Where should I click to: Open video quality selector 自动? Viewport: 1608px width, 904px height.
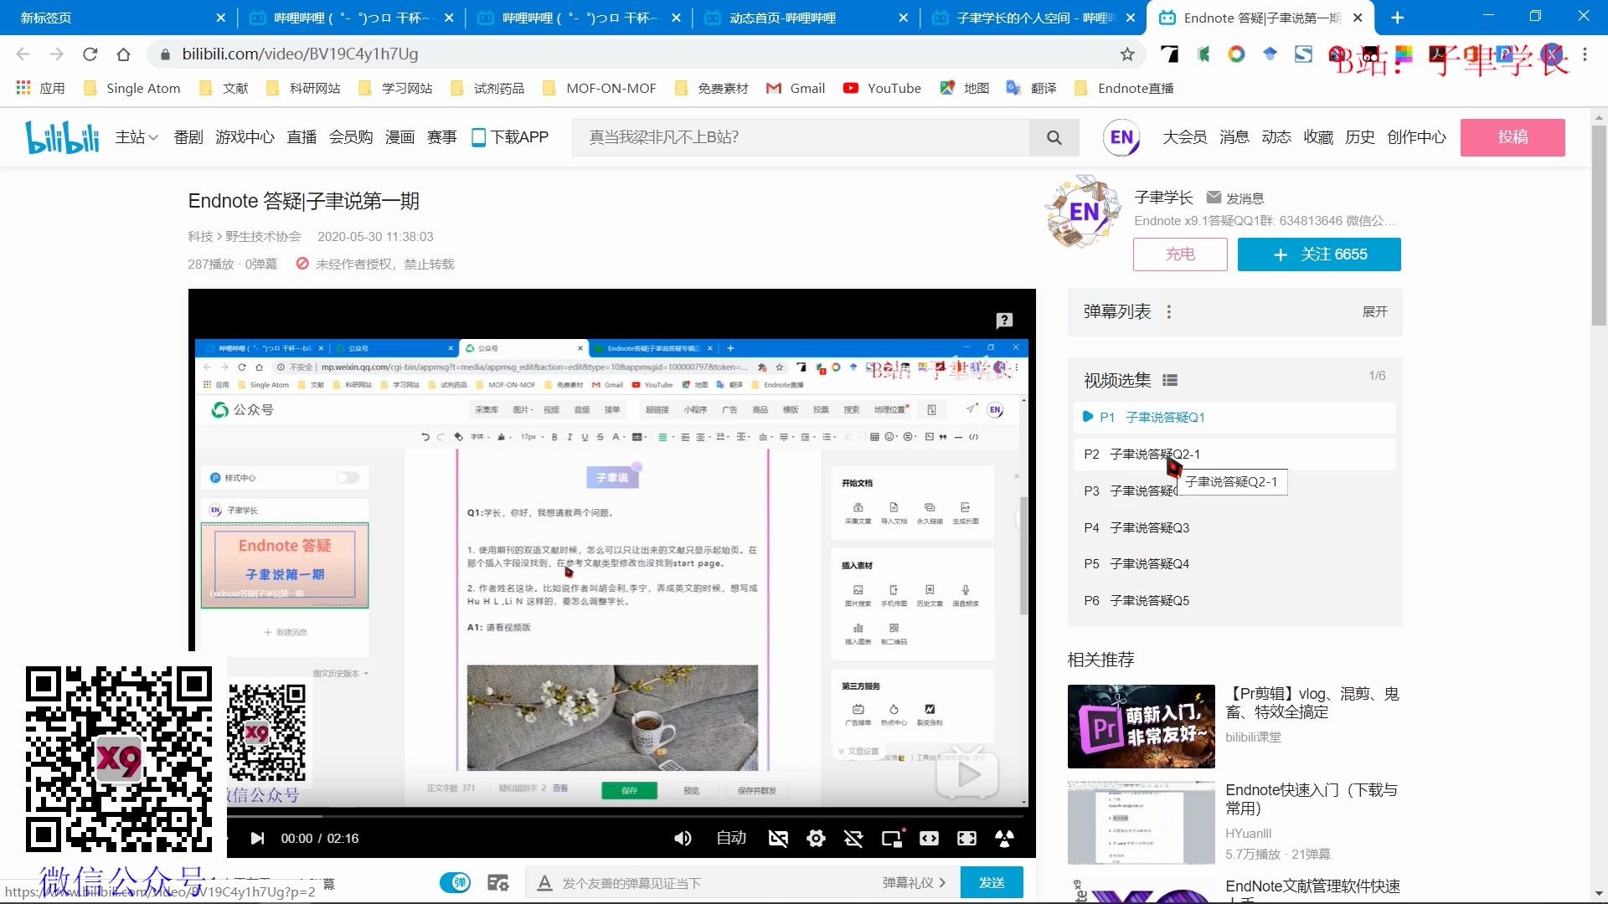point(731,838)
